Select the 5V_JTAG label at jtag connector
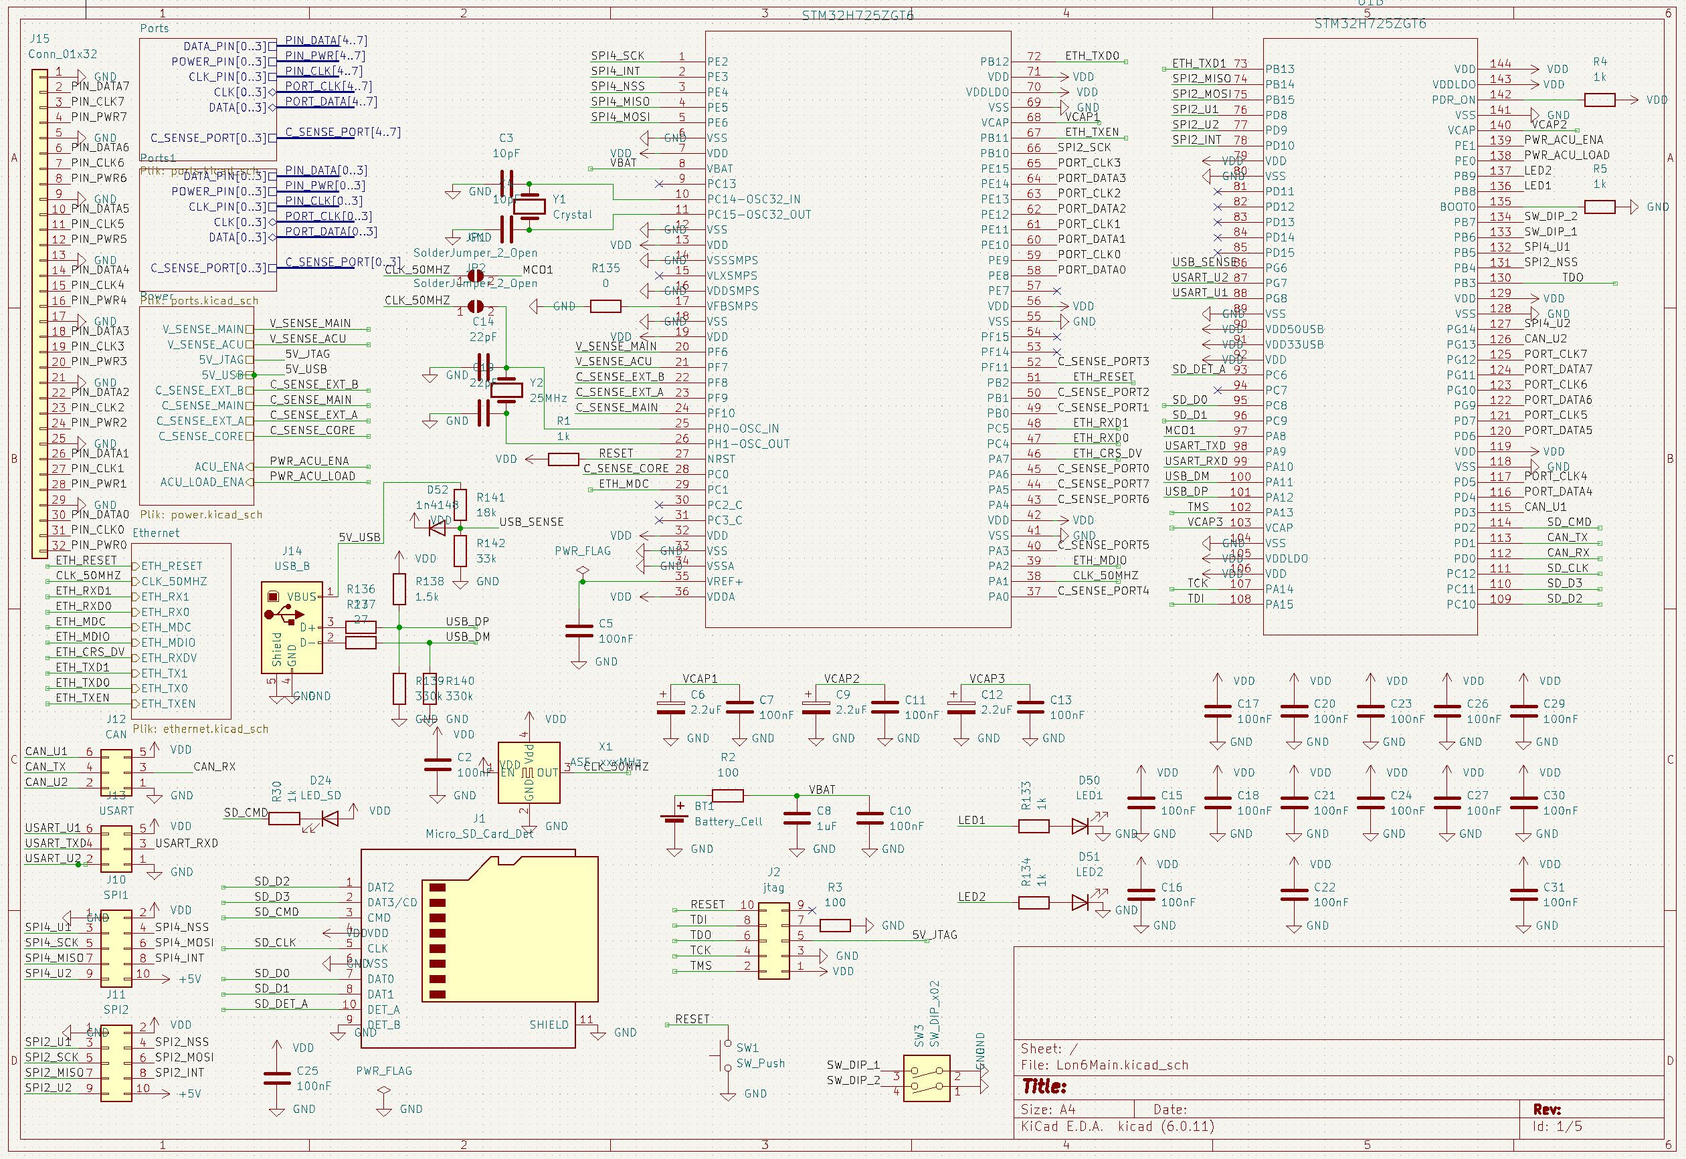The width and height of the screenshot is (1686, 1159). pyautogui.click(x=935, y=934)
